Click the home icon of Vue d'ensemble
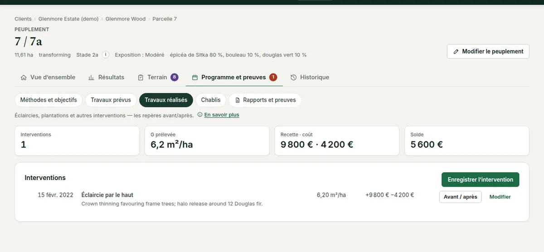This screenshot has width=544, height=252. (x=24, y=78)
